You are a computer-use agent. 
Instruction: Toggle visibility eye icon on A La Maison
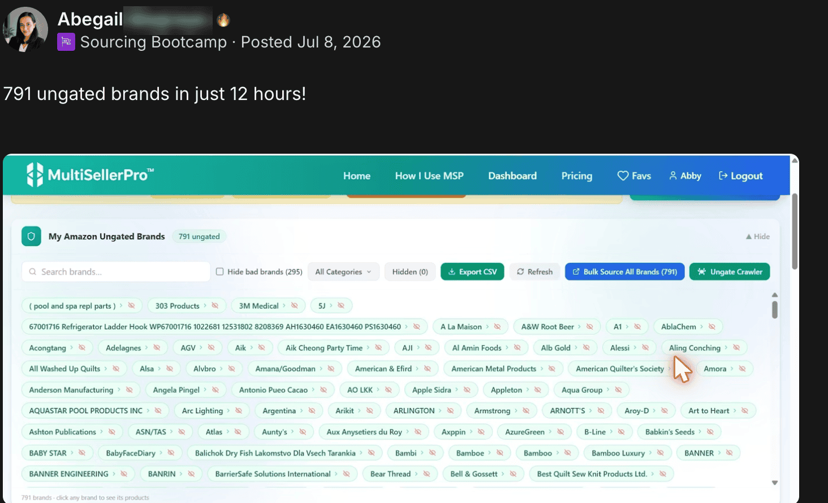coord(497,327)
